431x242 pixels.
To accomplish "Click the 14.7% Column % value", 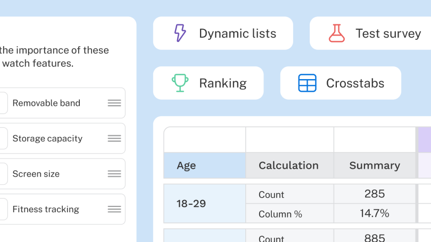I will point(375,213).
